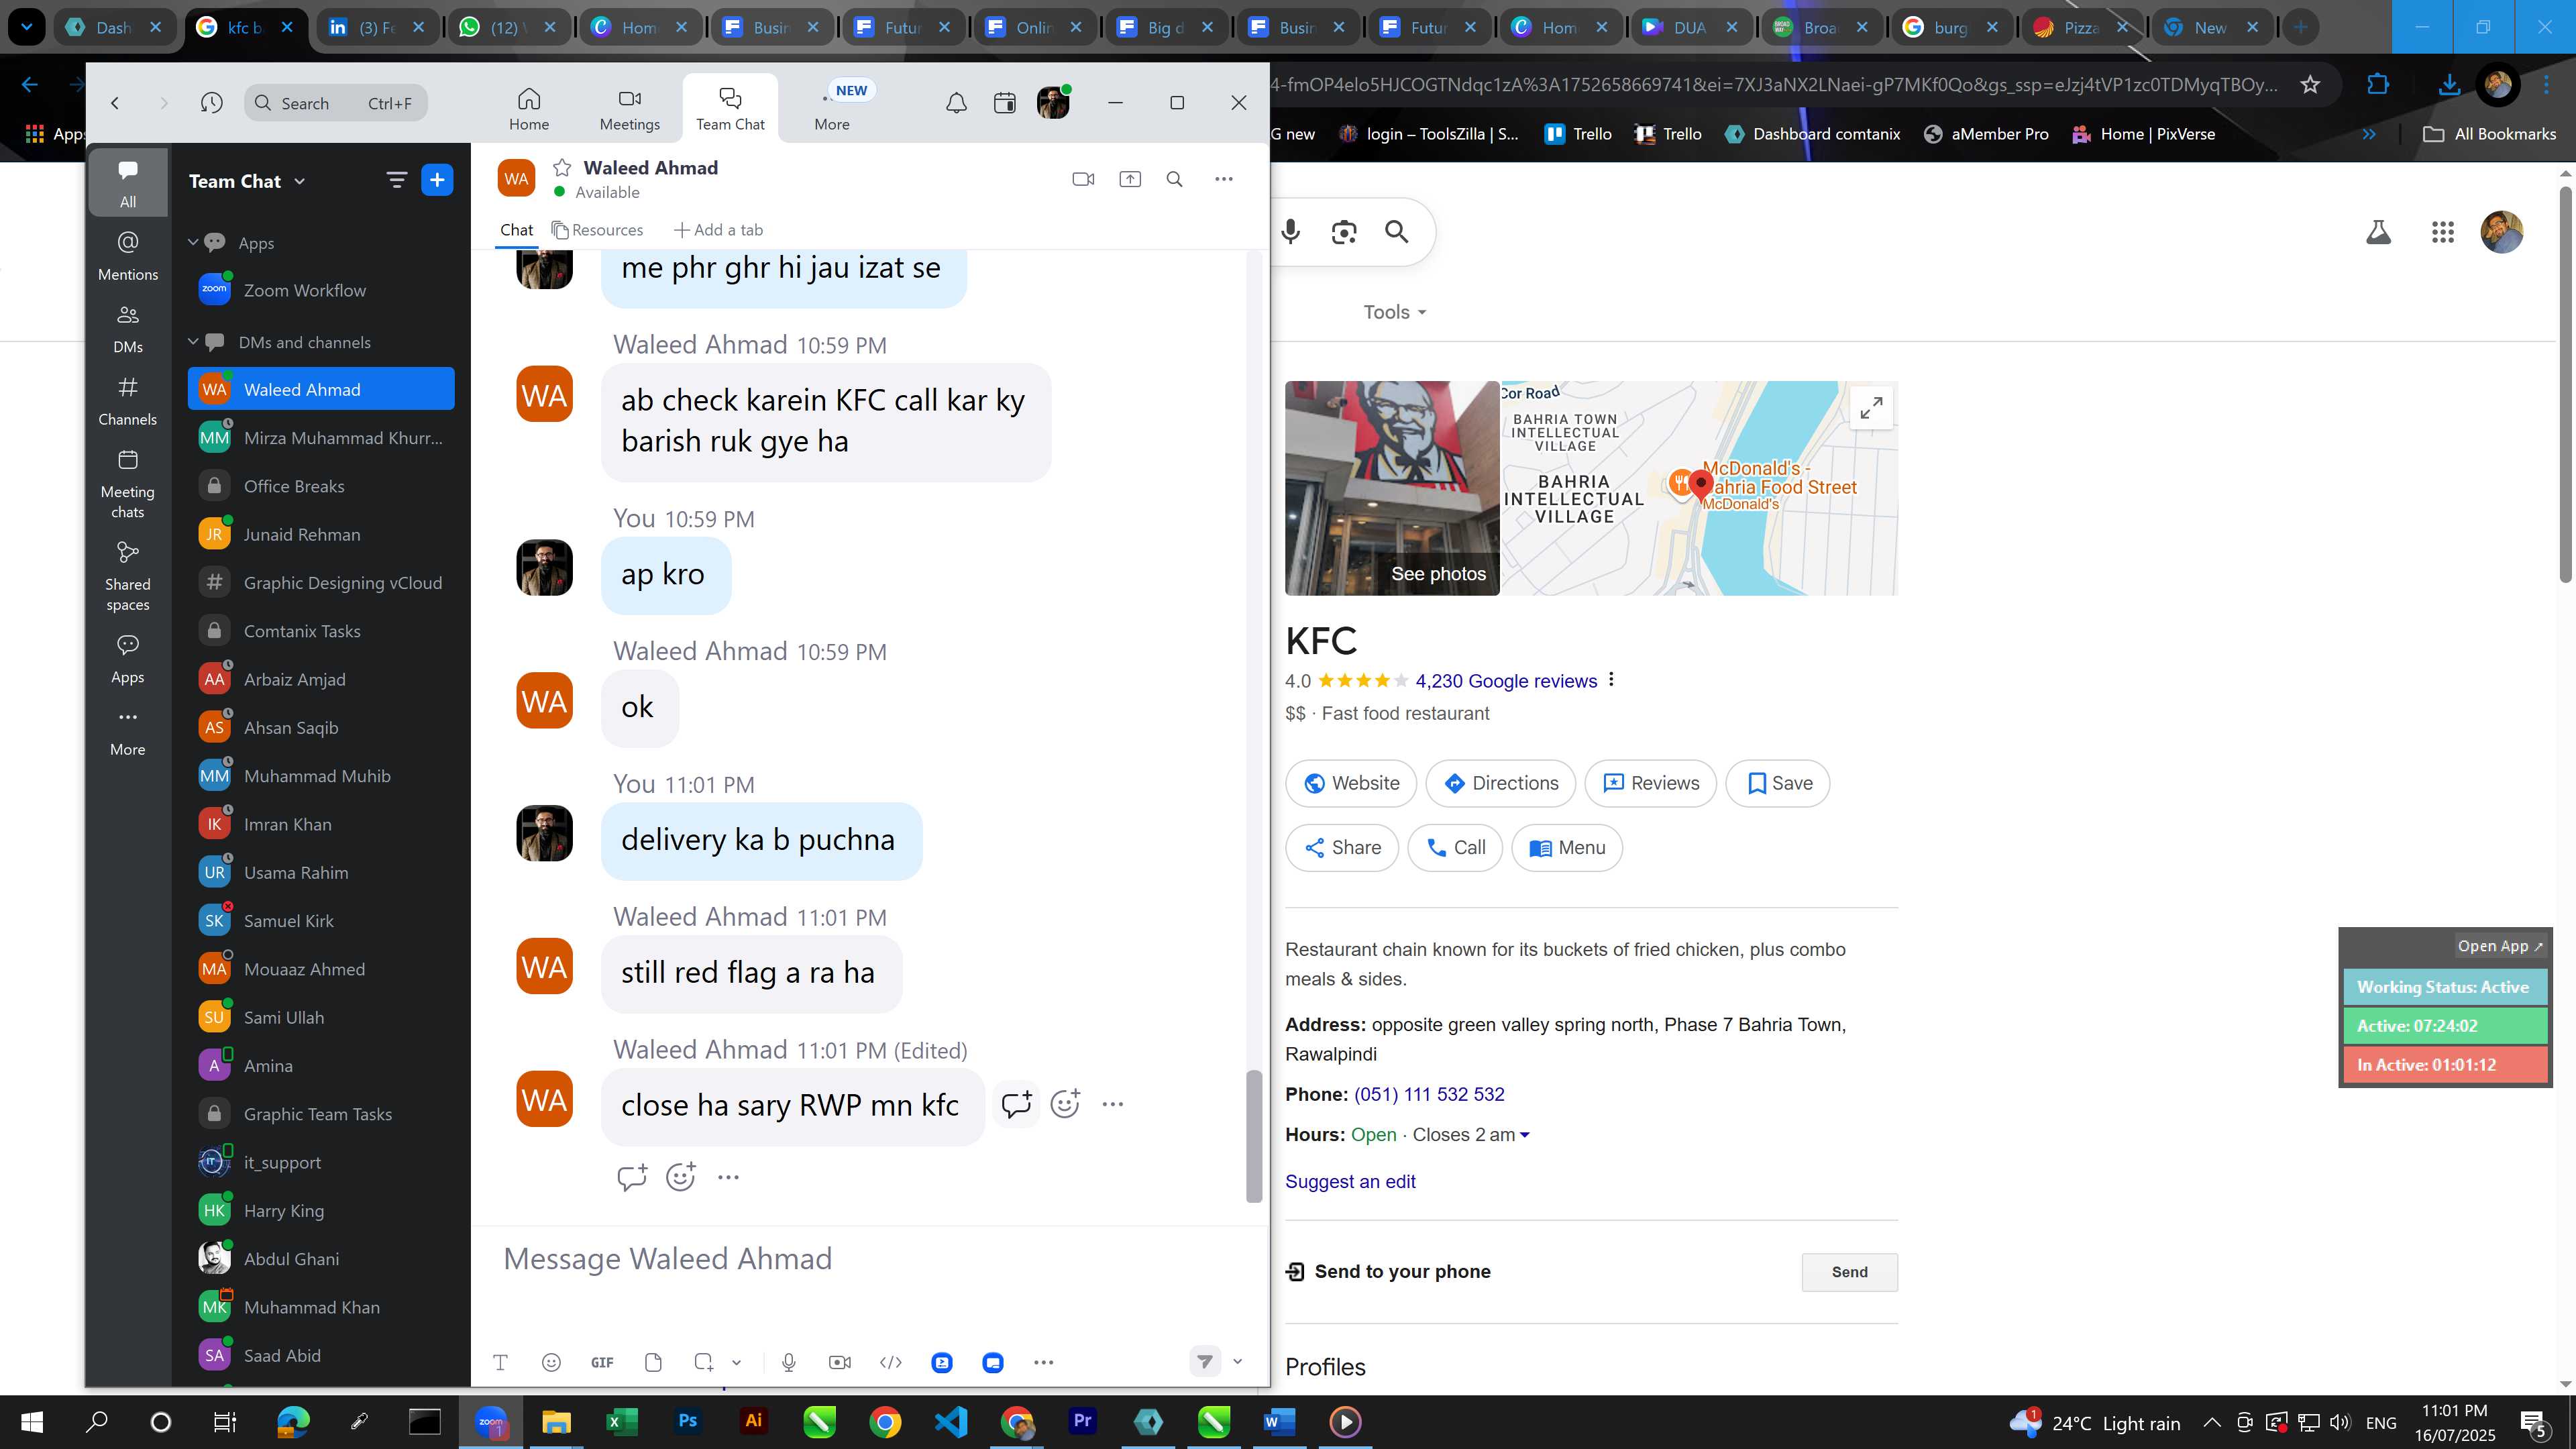Click the share screen icon in chat header
2576x1449 pixels.
[1129, 179]
